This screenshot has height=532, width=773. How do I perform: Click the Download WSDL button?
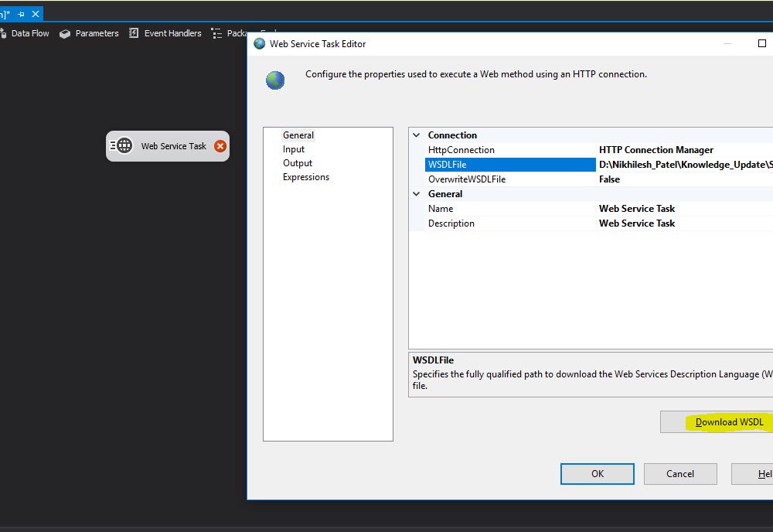[x=717, y=422]
